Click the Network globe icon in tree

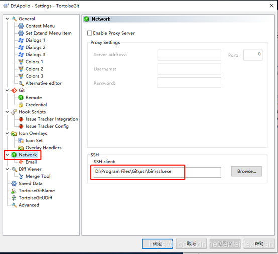14,155
